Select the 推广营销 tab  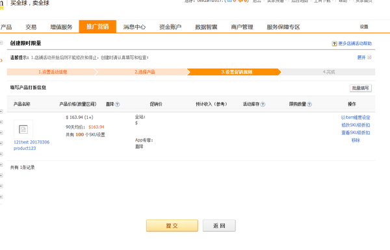coord(97,27)
